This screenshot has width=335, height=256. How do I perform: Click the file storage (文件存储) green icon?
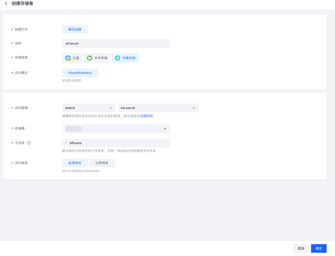(x=89, y=58)
